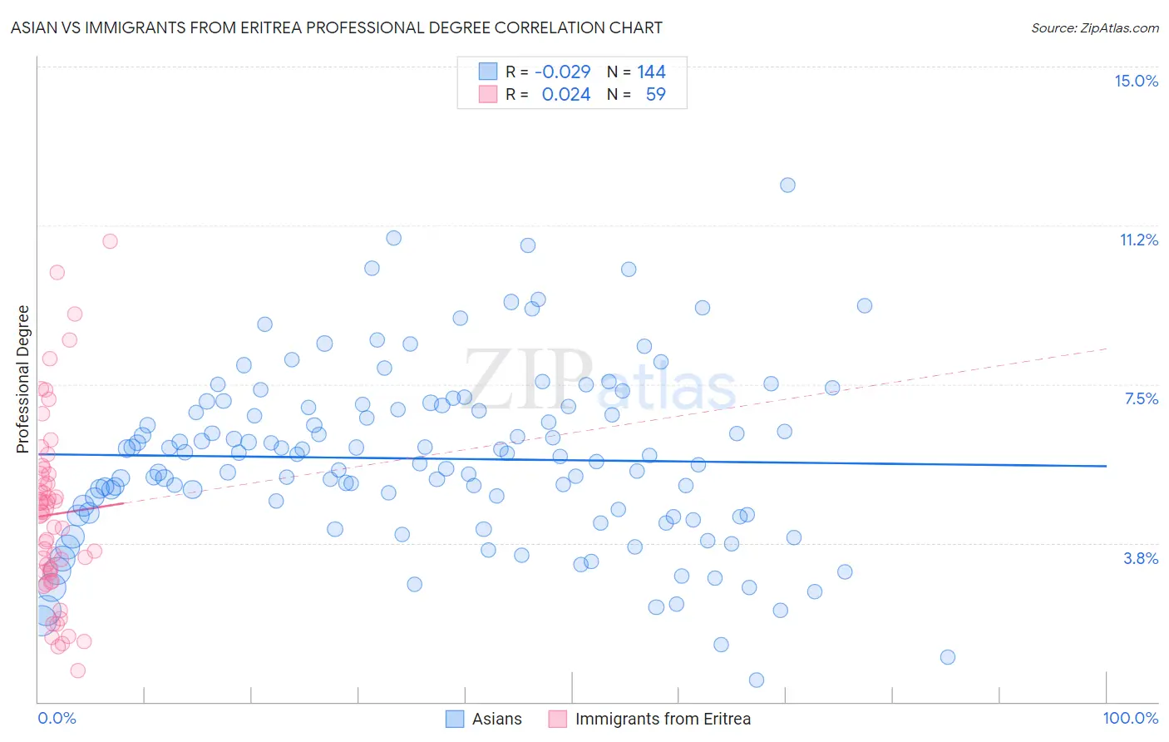Click the 7.5% y-axis tick label

[x=1141, y=398]
